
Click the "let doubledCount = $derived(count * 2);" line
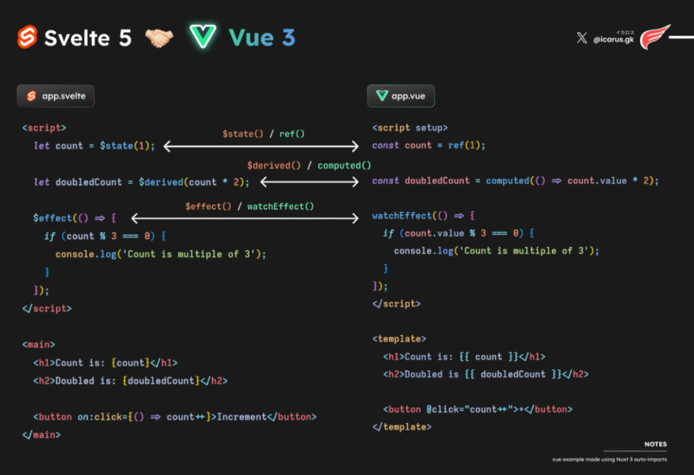click(141, 183)
